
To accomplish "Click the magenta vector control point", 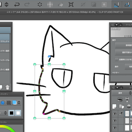I will click(x=44, y=114).
